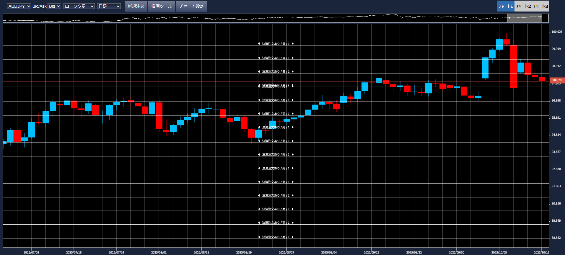Viewport: 565px width, 255px height.
Task: Click left arrow of bottommost sell order label
Action: coord(259,237)
